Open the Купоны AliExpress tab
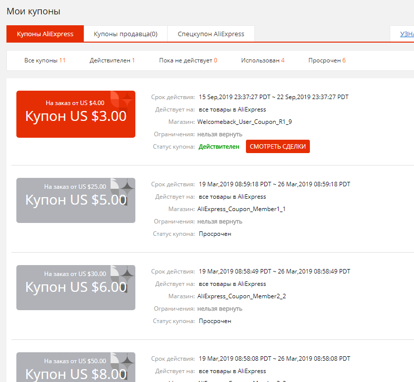414x382 pixels. 45,34
